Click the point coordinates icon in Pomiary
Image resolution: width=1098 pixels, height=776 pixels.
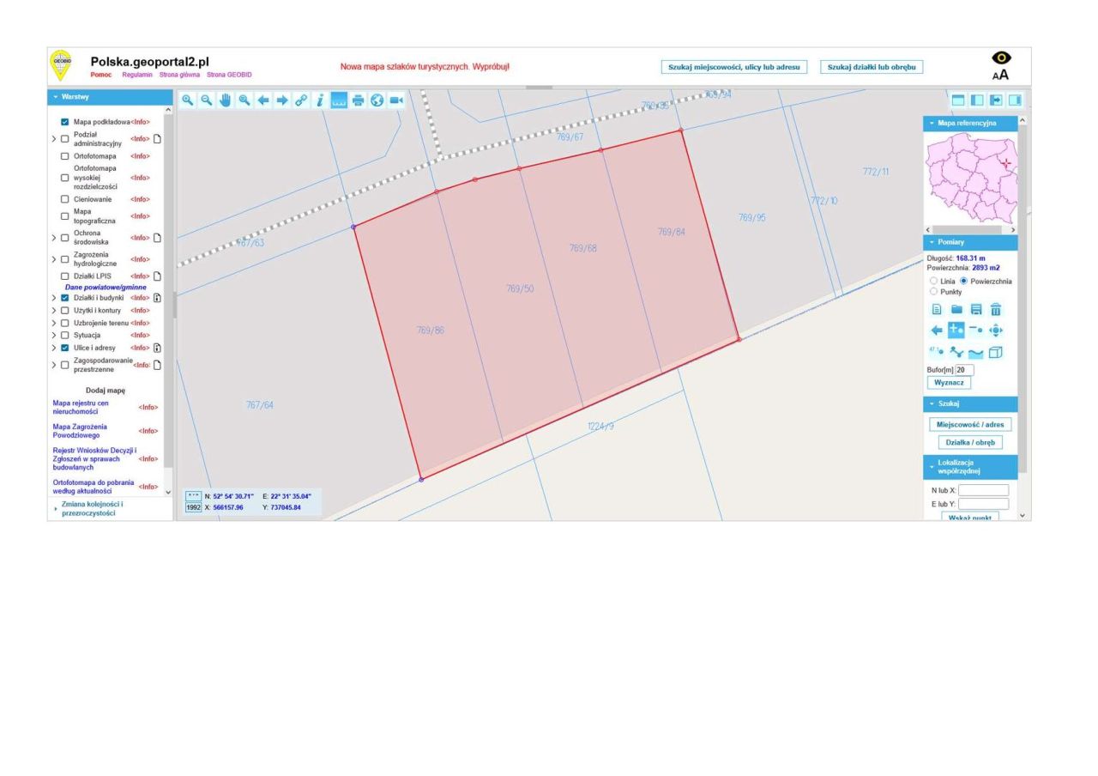pyautogui.click(x=937, y=351)
